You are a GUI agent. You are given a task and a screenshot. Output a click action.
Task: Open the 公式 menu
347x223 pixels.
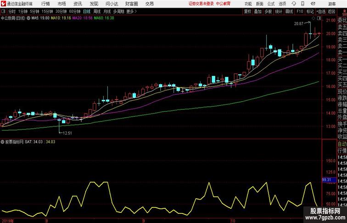point(271,4)
